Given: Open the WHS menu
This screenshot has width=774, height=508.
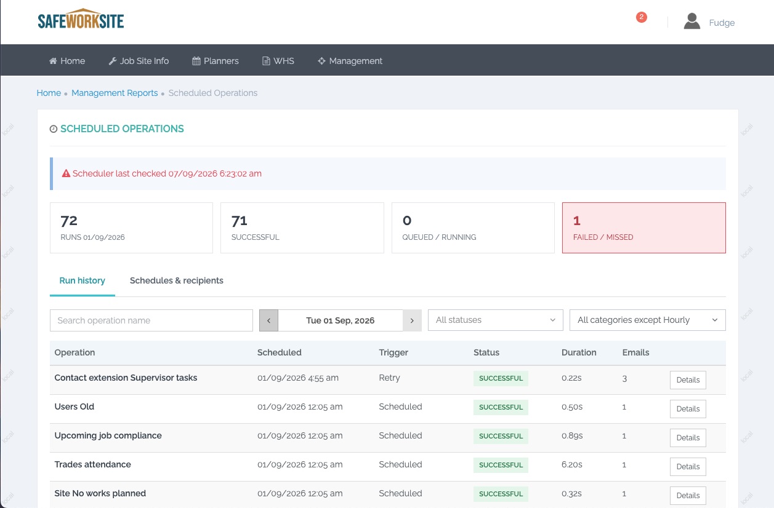Looking at the screenshot, I should (278, 61).
